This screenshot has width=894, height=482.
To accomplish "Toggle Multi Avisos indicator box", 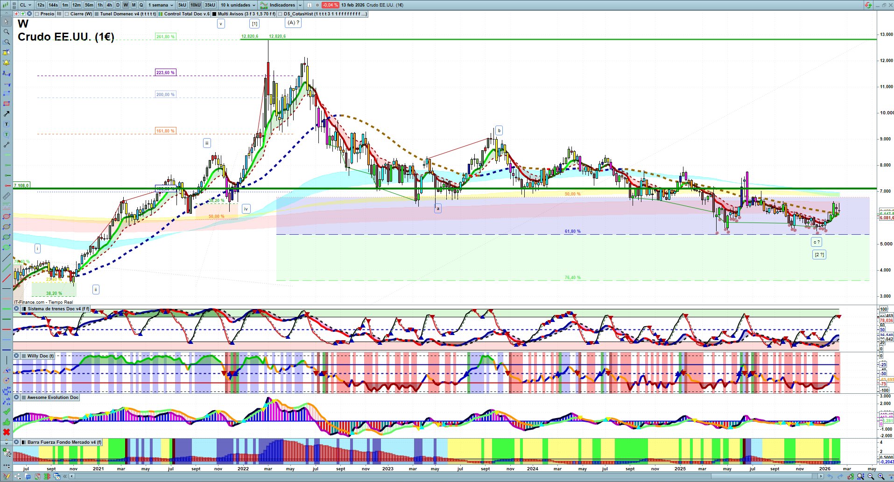I will [x=214, y=14].
